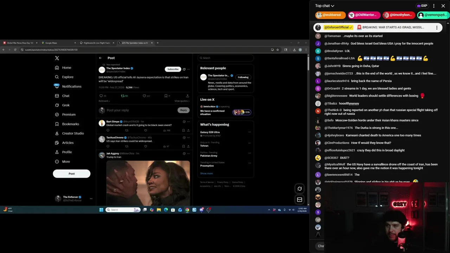Screen dimensions: 450x253
Task: Toggle like on TacitusChrono reply
Action: pos(146,146)
